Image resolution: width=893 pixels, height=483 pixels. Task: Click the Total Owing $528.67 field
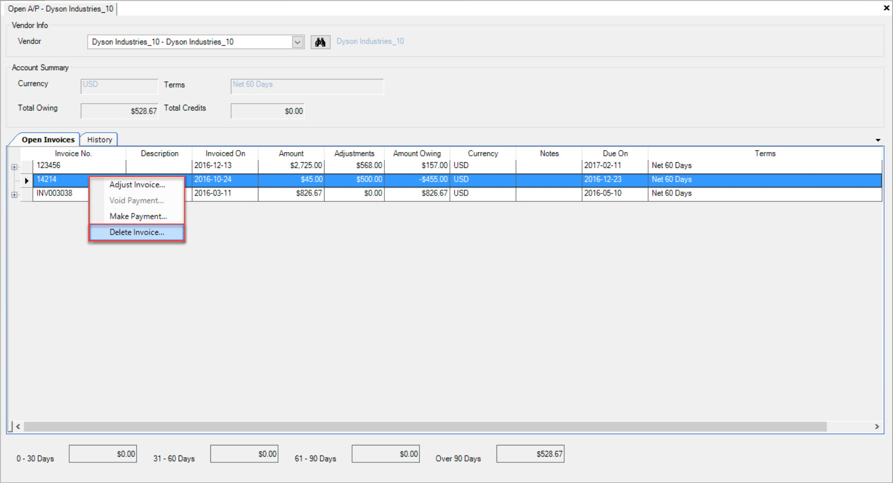click(119, 111)
